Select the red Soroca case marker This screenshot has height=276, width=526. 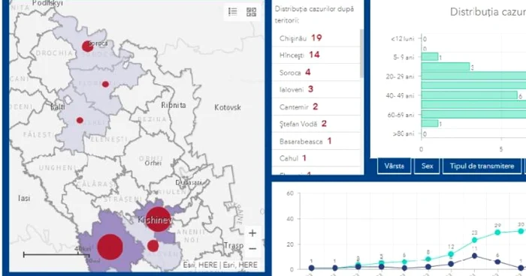[87, 46]
